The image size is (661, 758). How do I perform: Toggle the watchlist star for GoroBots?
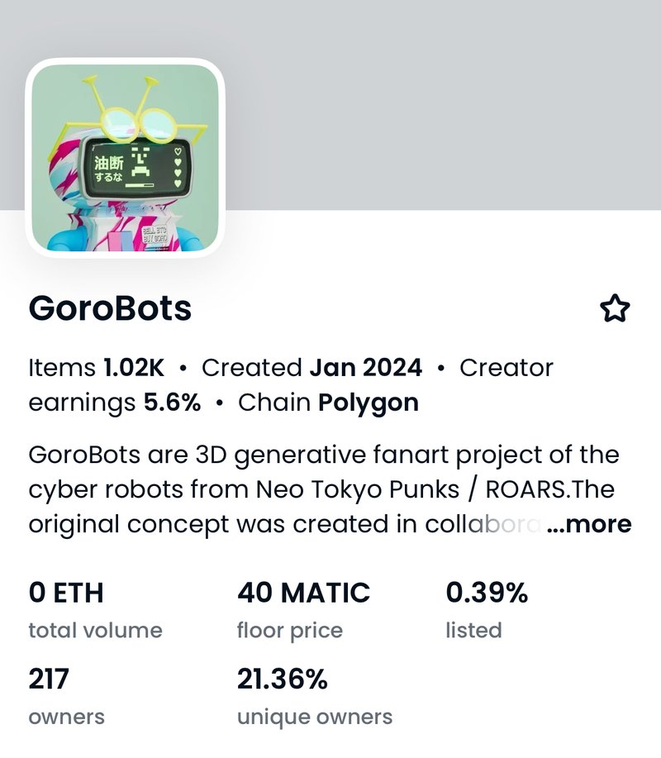click(x=616, y=308)
